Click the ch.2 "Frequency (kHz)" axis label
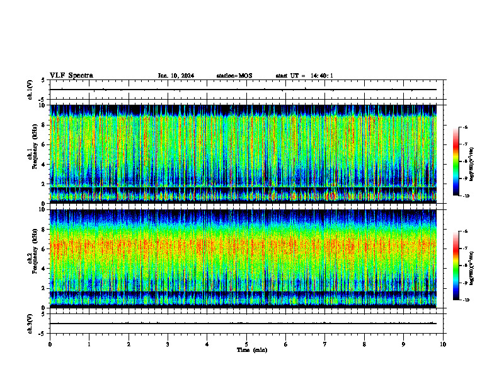Image resolution: width=499 pixels, height=386 pixels. [35, 251]
